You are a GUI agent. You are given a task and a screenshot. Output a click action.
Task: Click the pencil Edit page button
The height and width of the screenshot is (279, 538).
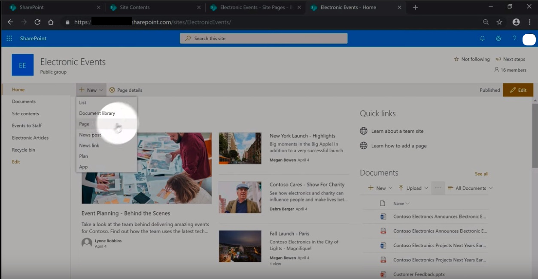click(x=518, y=90)
